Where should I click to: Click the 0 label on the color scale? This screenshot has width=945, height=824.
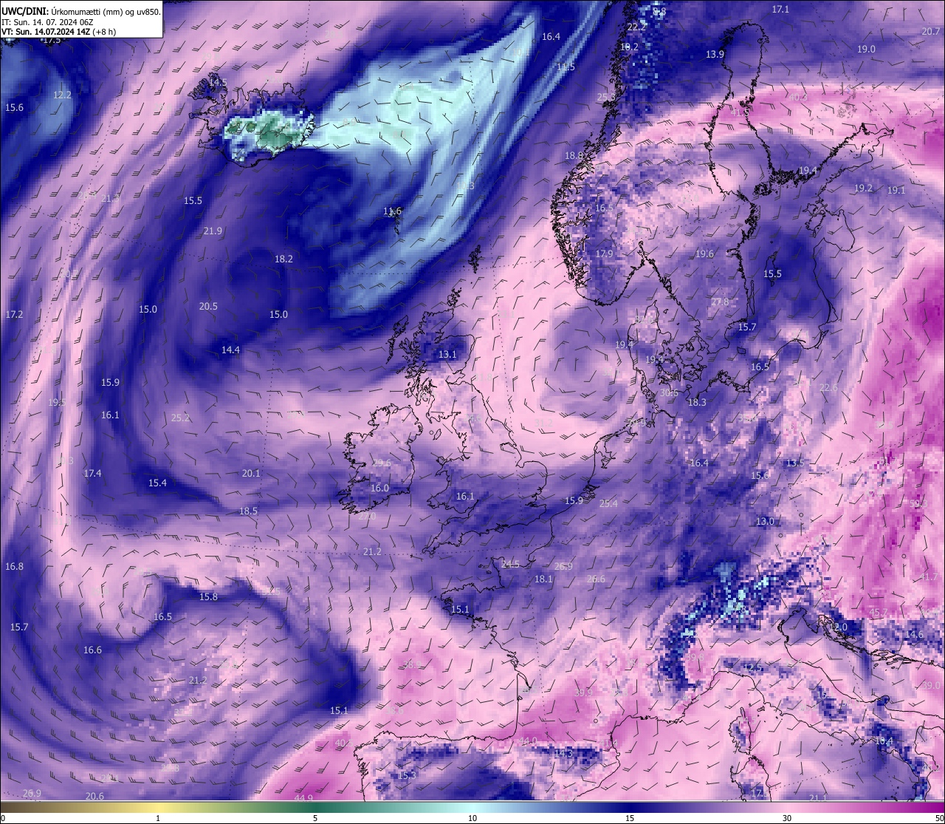(4, 818)
